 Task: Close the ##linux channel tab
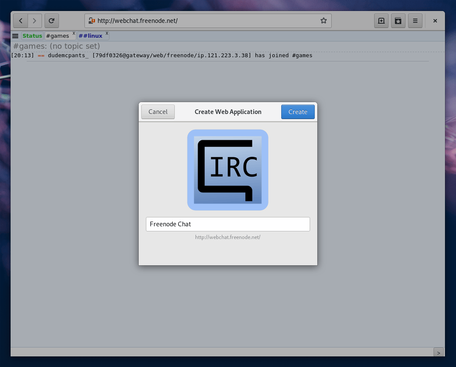click(107, 33)
